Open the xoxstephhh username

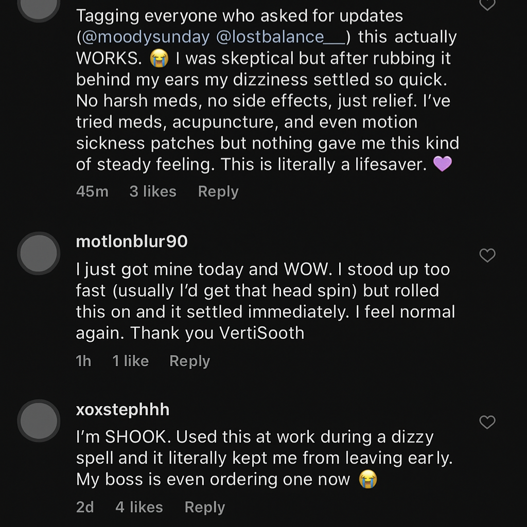pos(122,410)
